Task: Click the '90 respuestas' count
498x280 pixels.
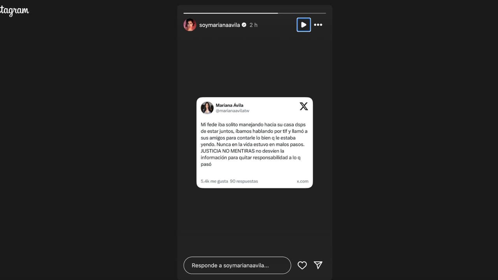Action: coord(244,181)
